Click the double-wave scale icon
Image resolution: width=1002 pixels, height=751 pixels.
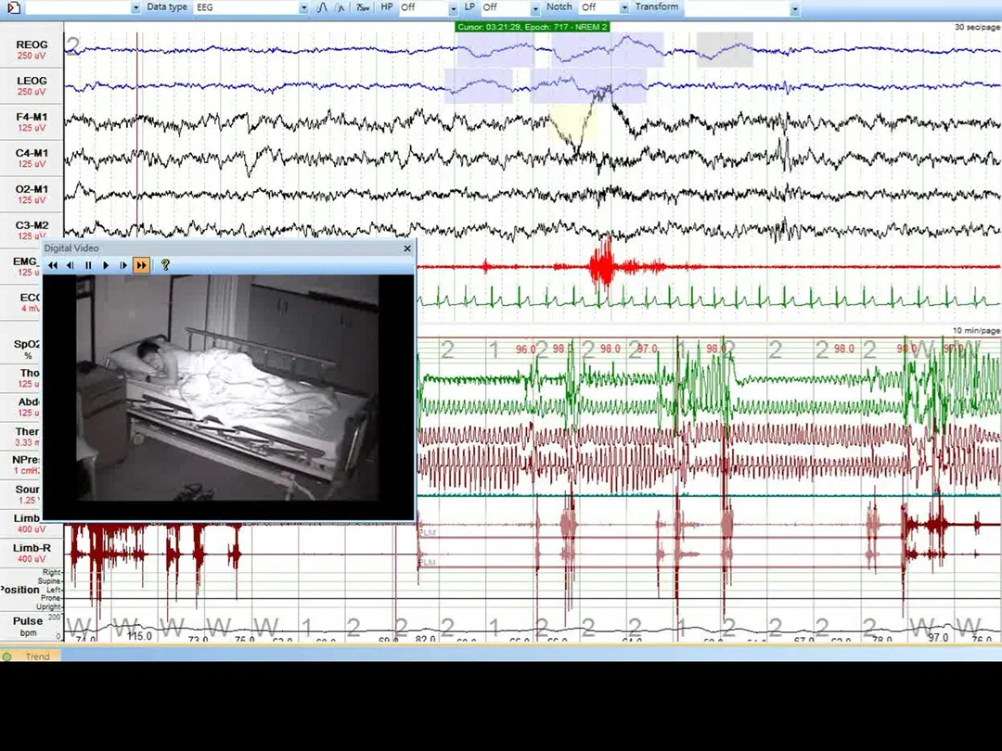pos(341,7)
